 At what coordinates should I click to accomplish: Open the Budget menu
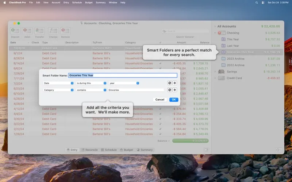tap(89, 3)
